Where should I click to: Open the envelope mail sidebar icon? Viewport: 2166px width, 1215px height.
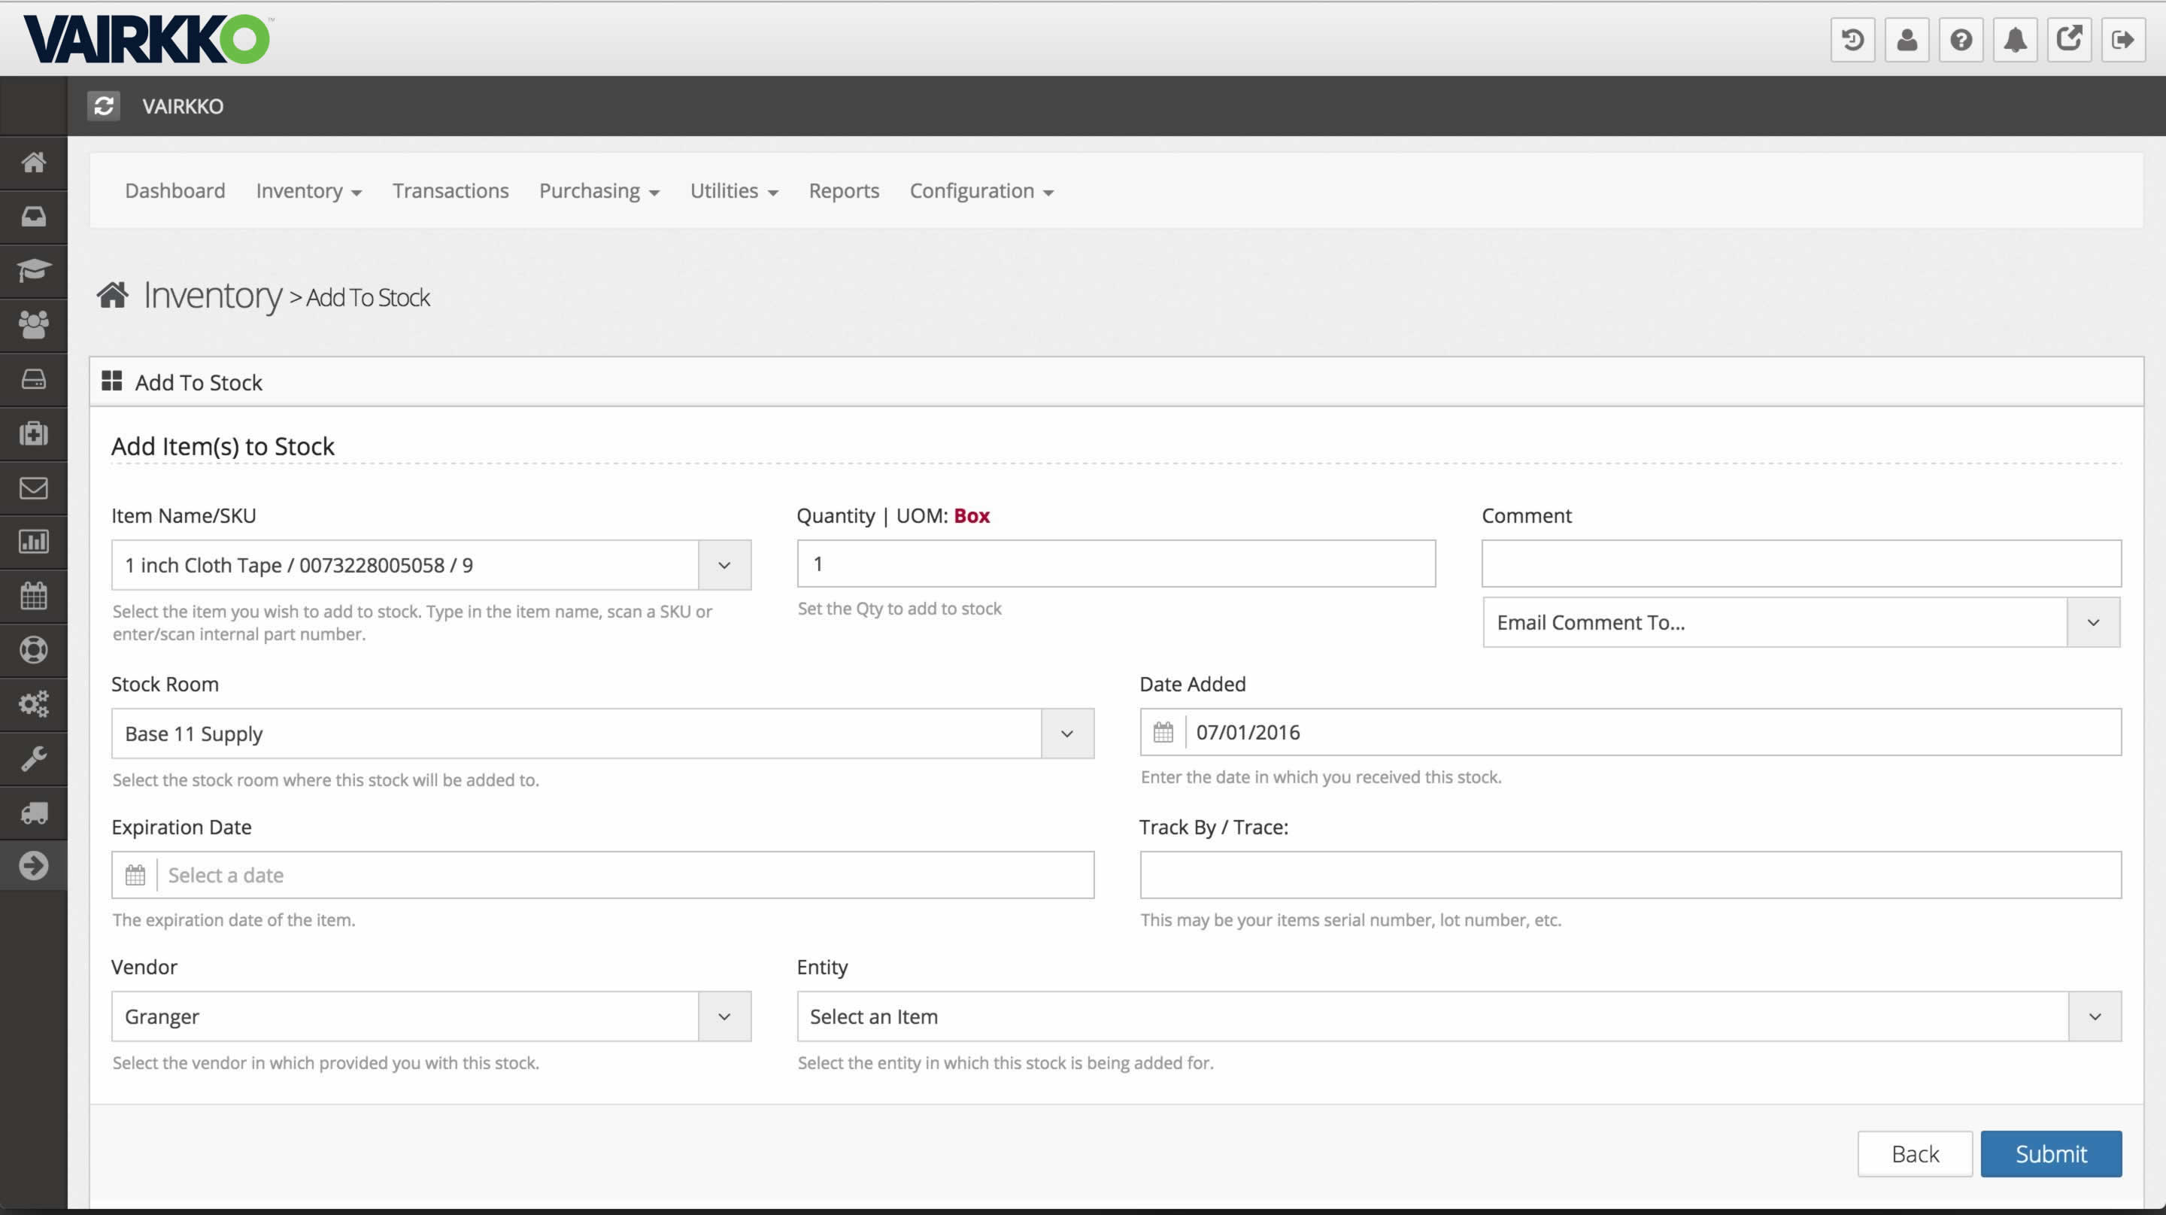click(34, 488)
